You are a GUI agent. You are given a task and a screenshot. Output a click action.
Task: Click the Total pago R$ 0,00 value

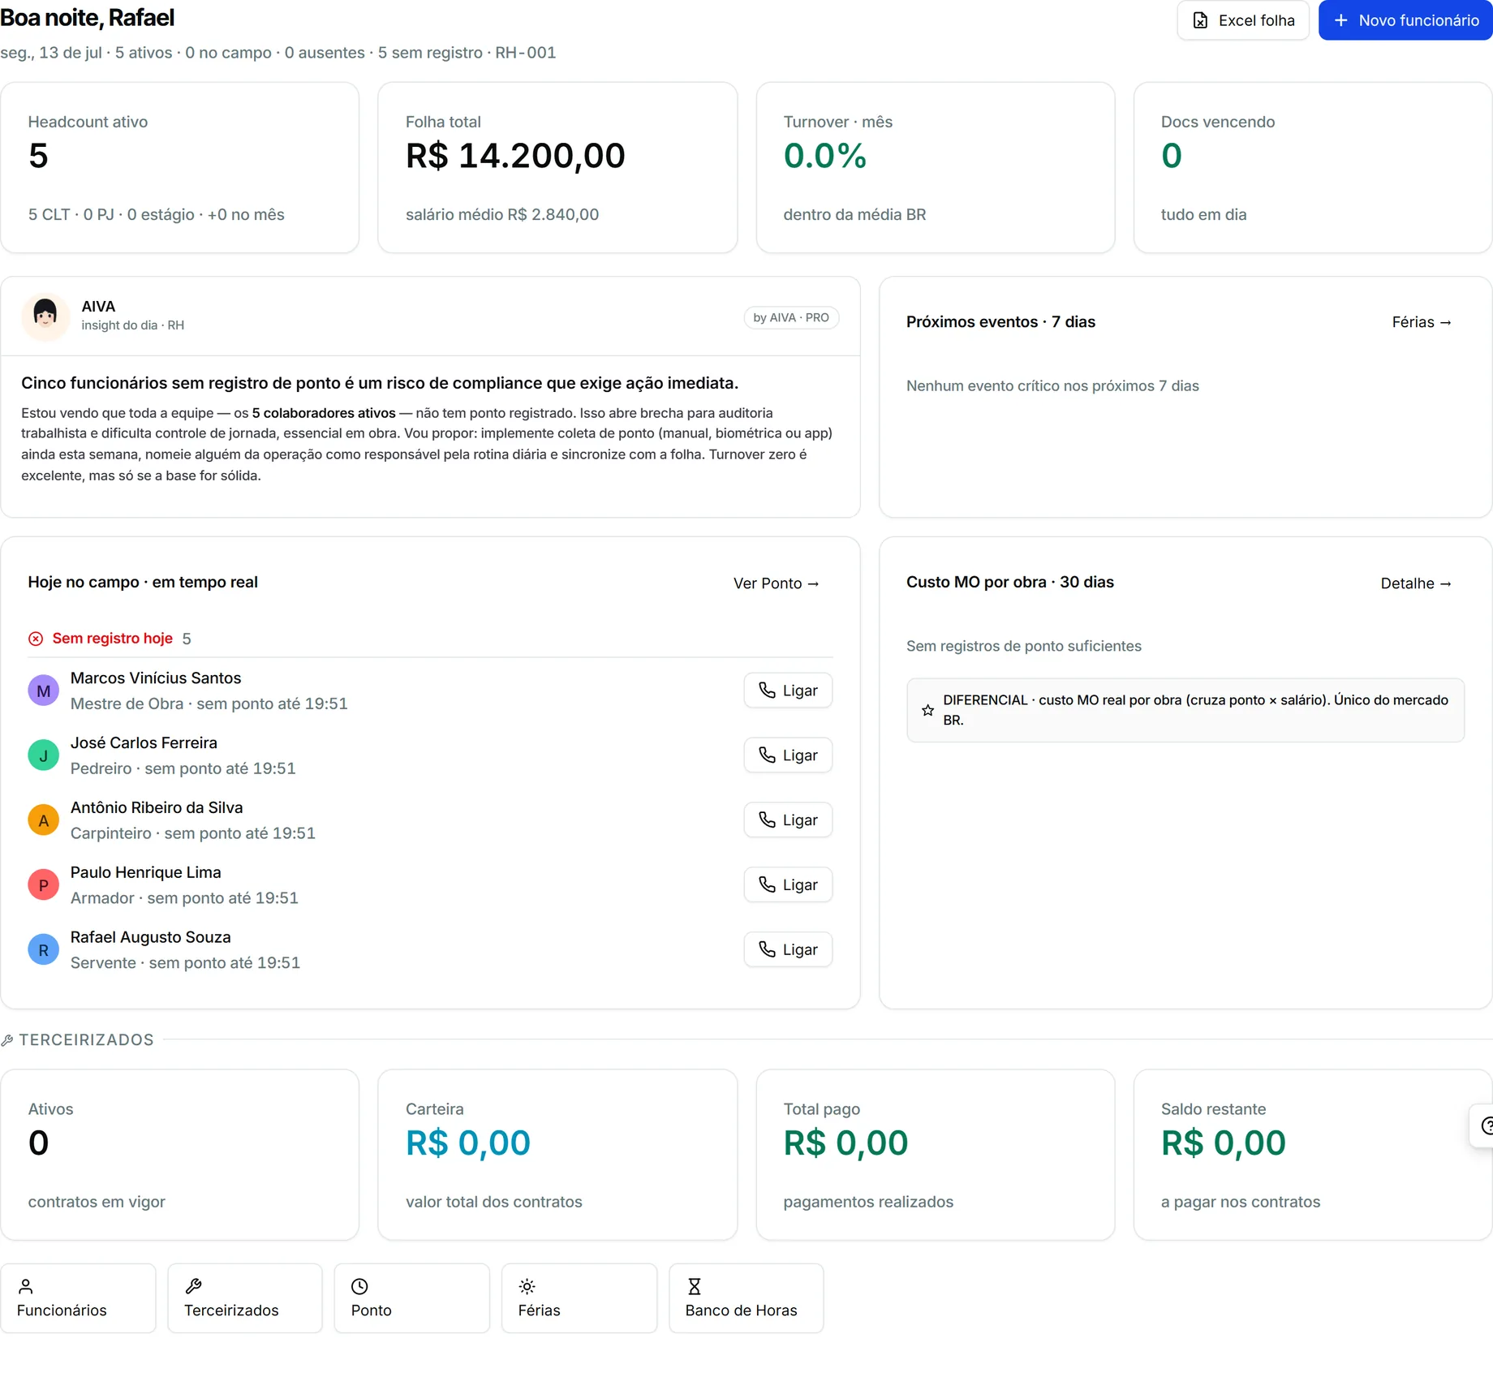(845, 1143)
